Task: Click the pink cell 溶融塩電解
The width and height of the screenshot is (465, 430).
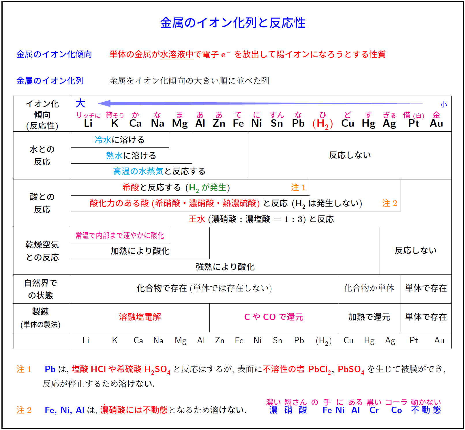Action: pyautogui.click(x=140, y=317)
